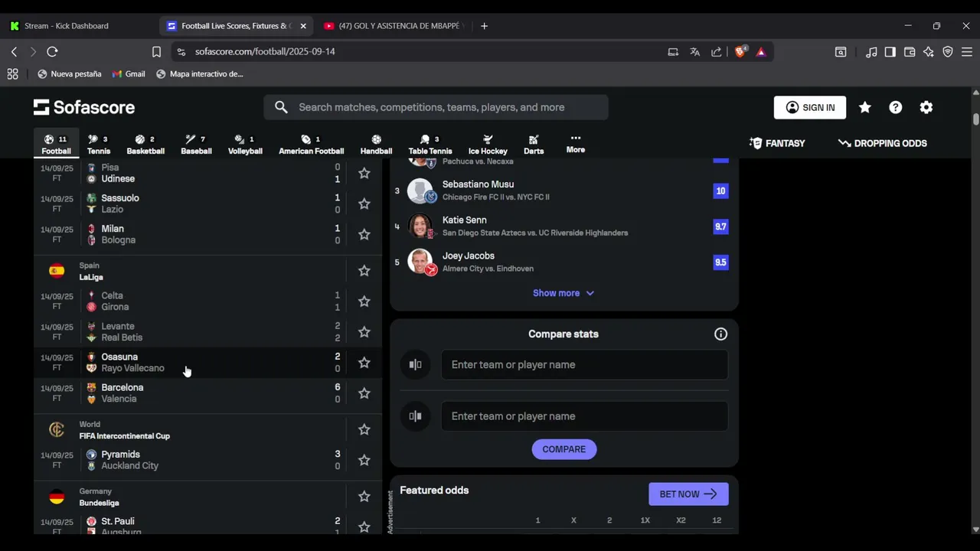Bookmark this page icon
Screen dimensions: 980x551
tap(156, 51)
